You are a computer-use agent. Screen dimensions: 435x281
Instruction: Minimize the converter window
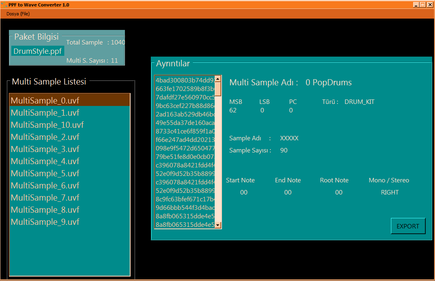[416, 4]
